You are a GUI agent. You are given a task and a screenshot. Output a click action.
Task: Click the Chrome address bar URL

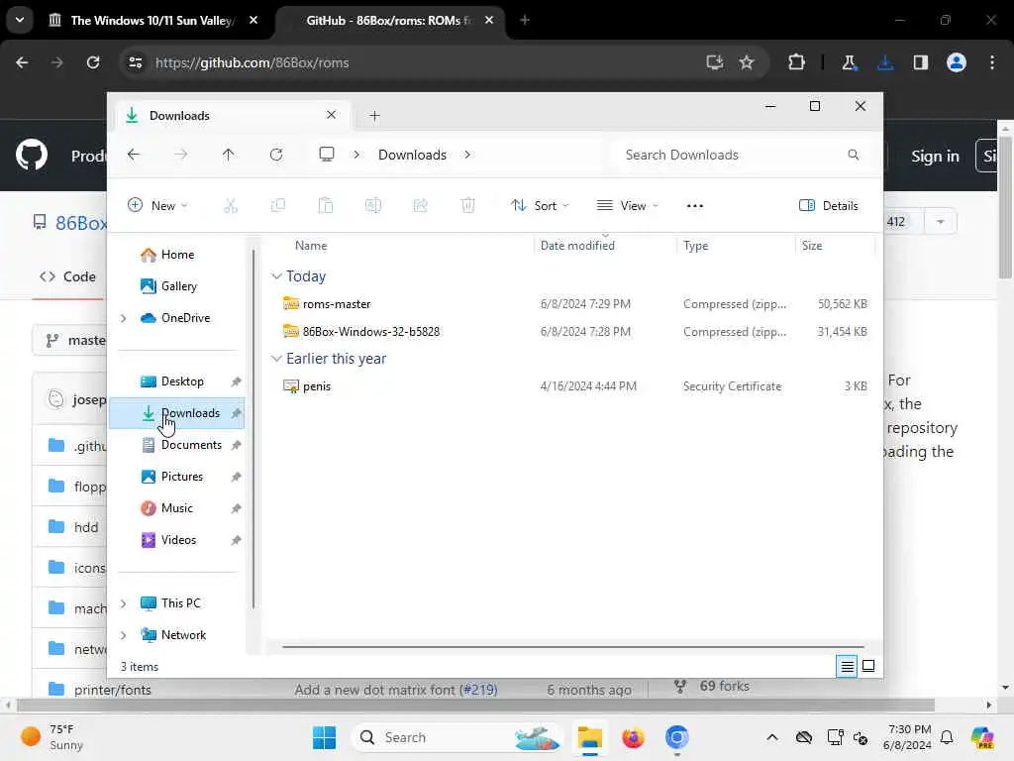pos(253,62)
